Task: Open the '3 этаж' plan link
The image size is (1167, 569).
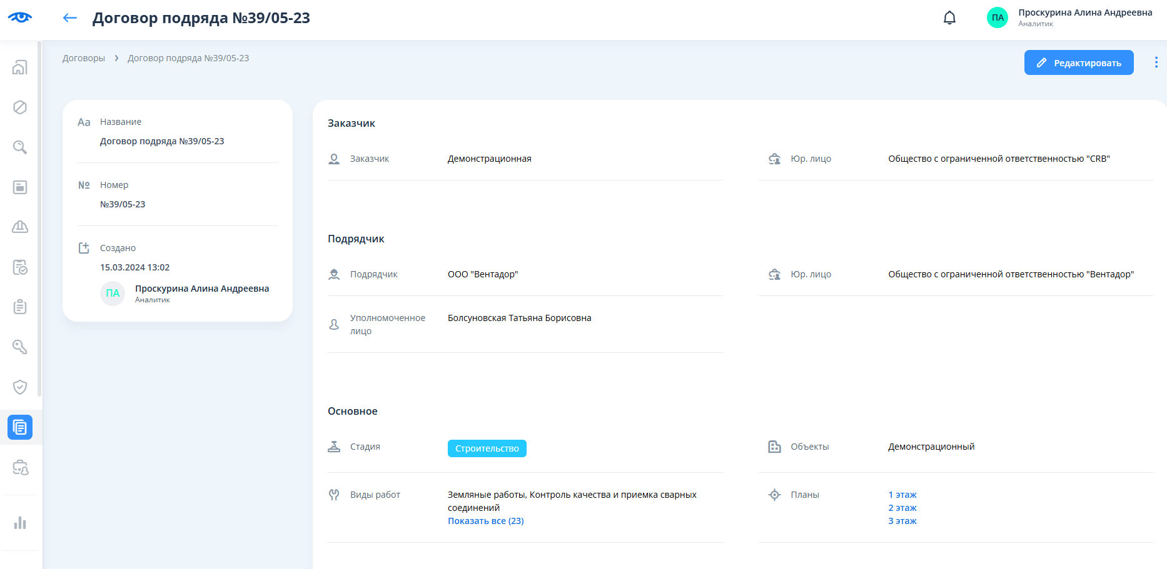Action: (x=902, y=521)
